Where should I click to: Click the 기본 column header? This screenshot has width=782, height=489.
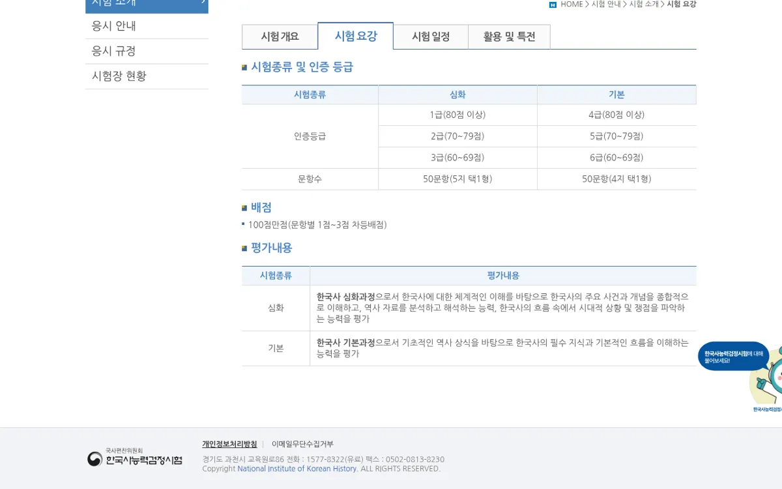coord(616,95)
